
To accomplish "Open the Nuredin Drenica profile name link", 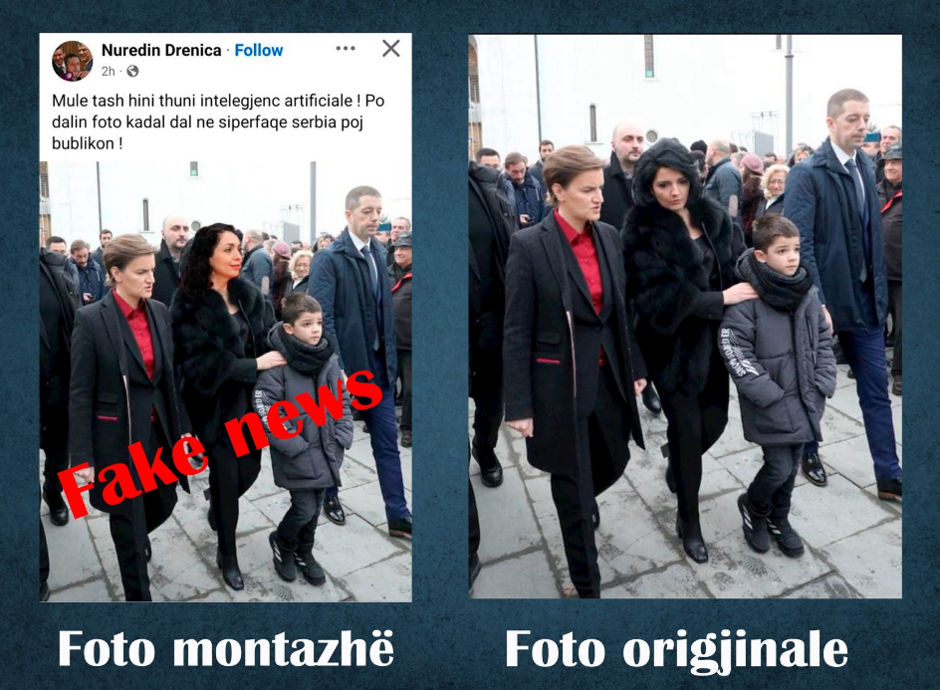I will (161, 51).
